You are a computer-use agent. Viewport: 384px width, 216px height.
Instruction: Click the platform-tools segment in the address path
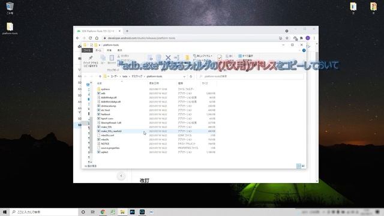coord(154,76)
